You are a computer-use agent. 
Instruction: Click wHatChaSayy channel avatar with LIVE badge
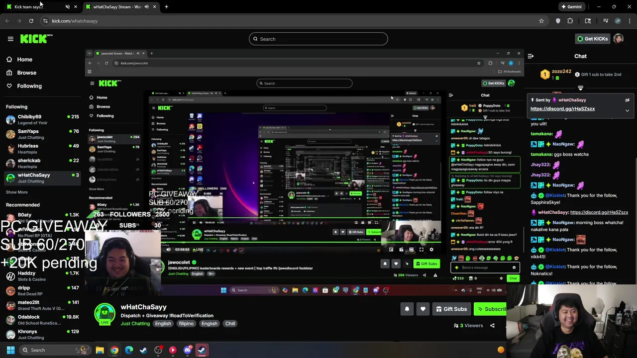click(105, 314)
